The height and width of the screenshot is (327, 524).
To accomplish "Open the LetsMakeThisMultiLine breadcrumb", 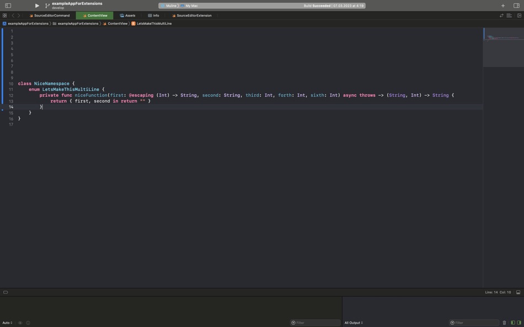I will tap(151, 24).
